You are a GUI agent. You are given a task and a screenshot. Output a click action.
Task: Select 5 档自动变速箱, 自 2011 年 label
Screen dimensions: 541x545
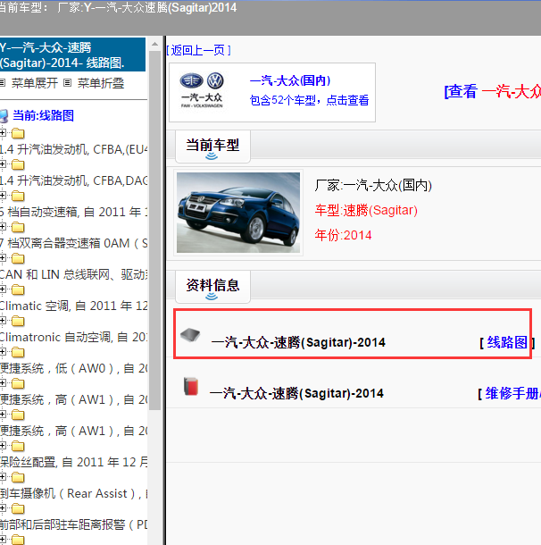pos(73,212)
